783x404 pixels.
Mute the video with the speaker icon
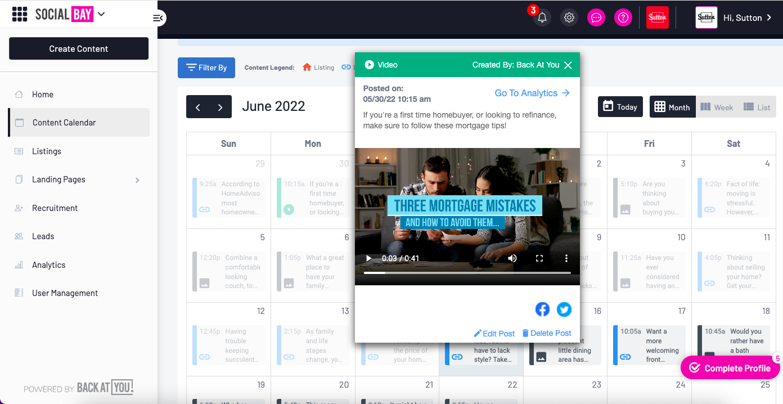(512, 258)
